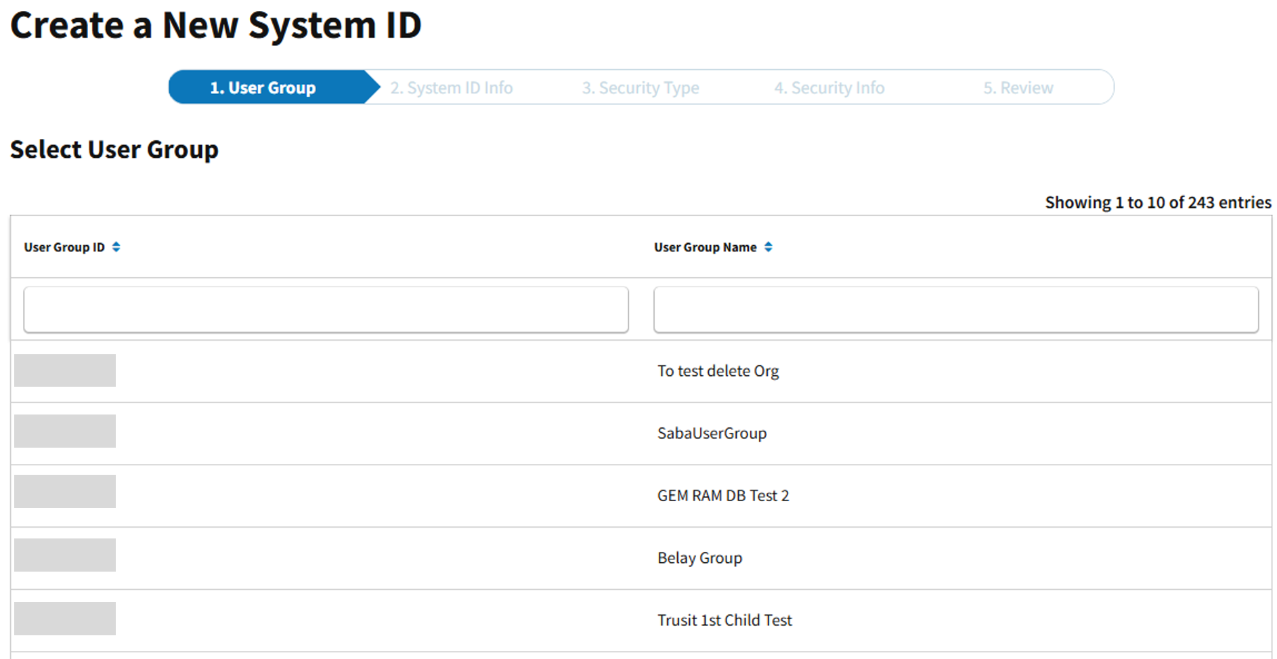Click the User Group ID column header label
This screenshot has width=1277, height=659.
click(x=64, y=247)
